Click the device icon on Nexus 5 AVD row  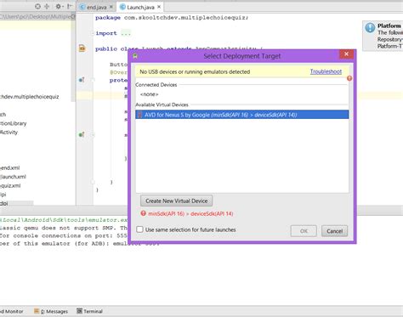point(140,115)
